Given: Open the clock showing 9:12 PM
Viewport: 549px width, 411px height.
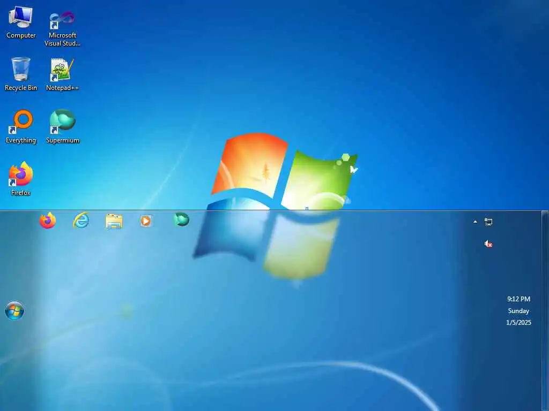Looking at the screenshot, I should point(518,299).
